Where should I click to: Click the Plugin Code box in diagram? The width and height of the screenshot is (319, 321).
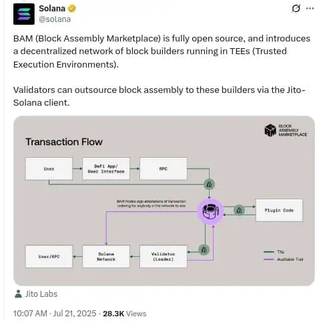point(279,210)
